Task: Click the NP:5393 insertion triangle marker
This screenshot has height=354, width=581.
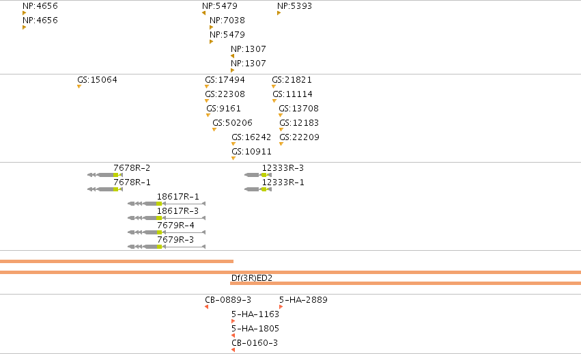Action: [x=279, y=13]
